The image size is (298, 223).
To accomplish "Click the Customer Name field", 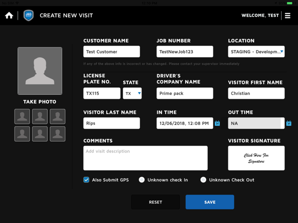I will 112,52.
